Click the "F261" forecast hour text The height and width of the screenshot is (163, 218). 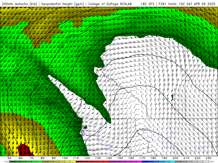click(162, 4)
